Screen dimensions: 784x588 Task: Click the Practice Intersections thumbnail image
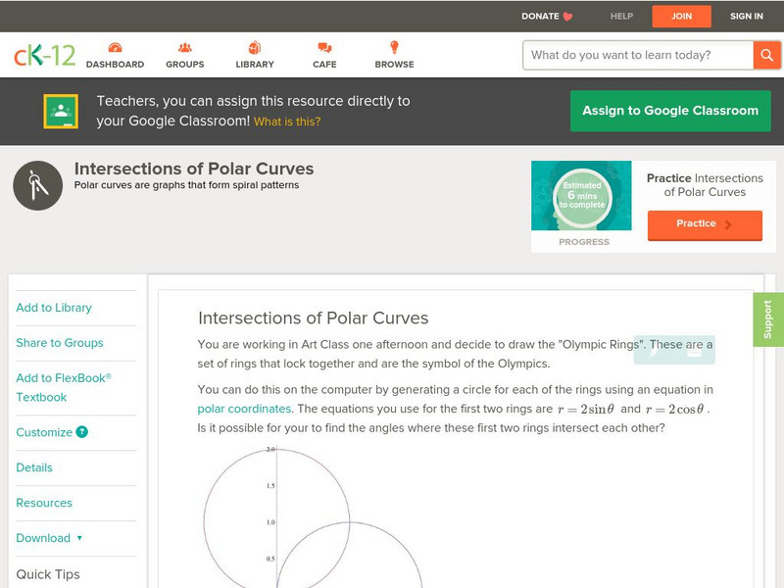(581, 195)
